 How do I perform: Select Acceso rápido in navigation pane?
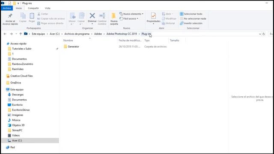pos(18,44)
